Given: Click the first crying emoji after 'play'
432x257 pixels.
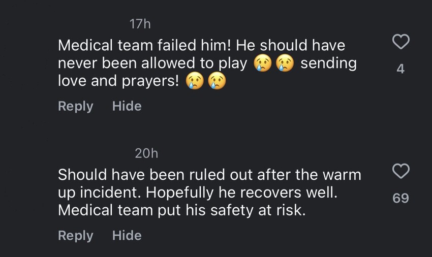Looking at the screenshot, I should (x=263, y=63).
